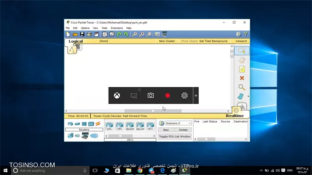The width and height of the screenshot is (312, 175).
Task: Pick the red X Delete tool
Action: (x=242, y=78)
